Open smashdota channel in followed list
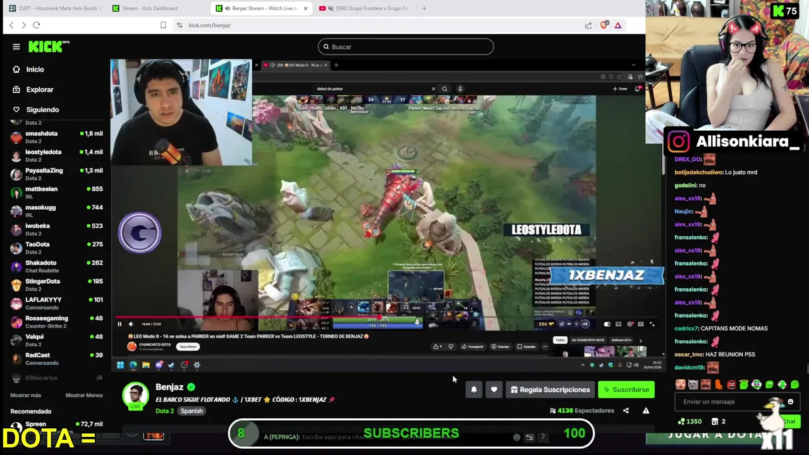Screen dimensions: 809x455 point(57,137)
